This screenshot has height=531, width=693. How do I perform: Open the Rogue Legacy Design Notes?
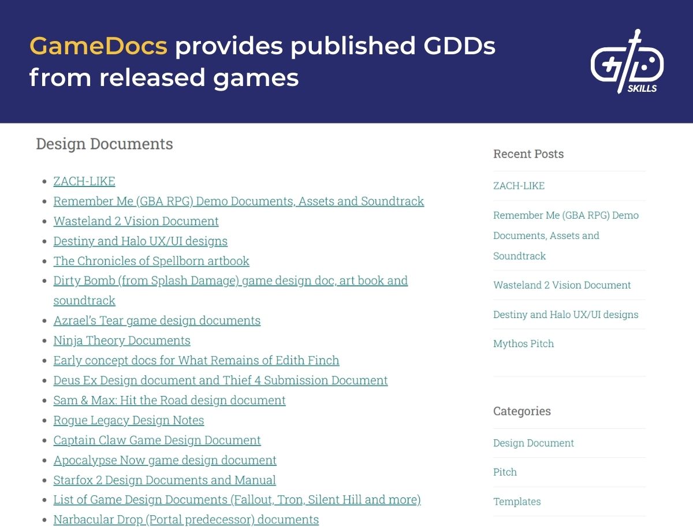(128, 420)
